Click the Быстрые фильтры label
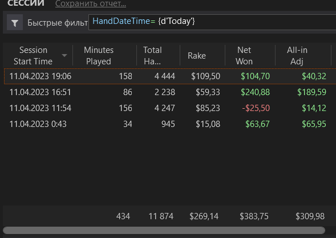Viewport: 336px width, 238px height. (x=58, y=23)
